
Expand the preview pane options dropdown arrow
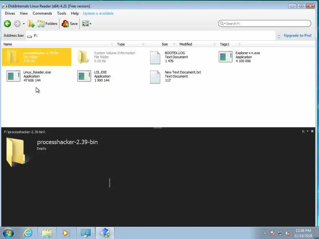click(x=307, y=131)
